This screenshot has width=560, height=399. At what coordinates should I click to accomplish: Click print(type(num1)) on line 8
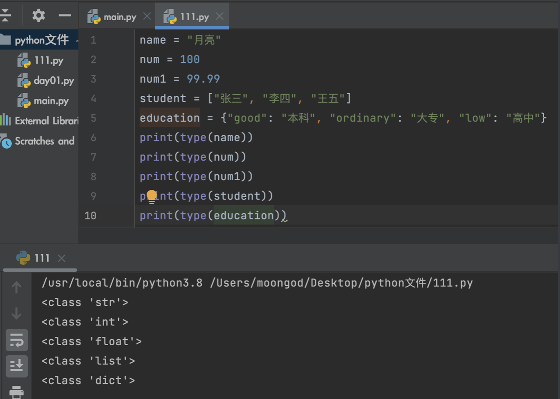[x=196, y=177]
